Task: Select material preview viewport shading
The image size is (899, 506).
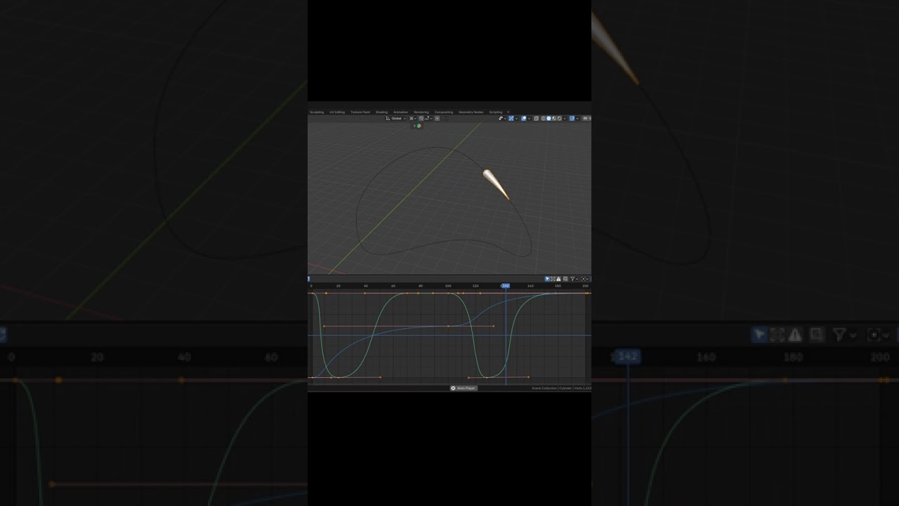Action: click(x=554, y=118)
